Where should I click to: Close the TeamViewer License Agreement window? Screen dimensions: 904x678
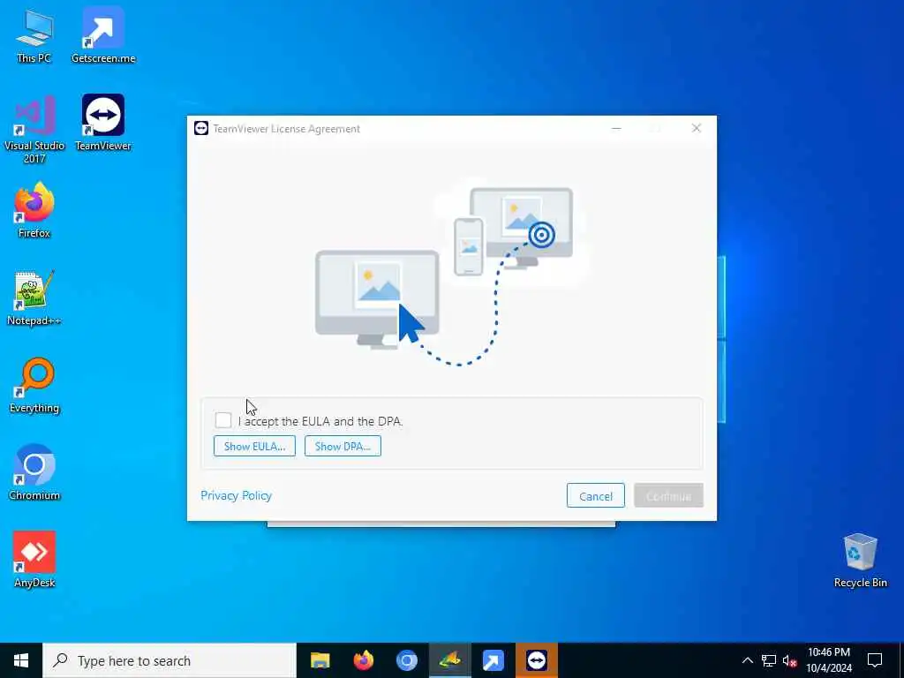(696, 128)
